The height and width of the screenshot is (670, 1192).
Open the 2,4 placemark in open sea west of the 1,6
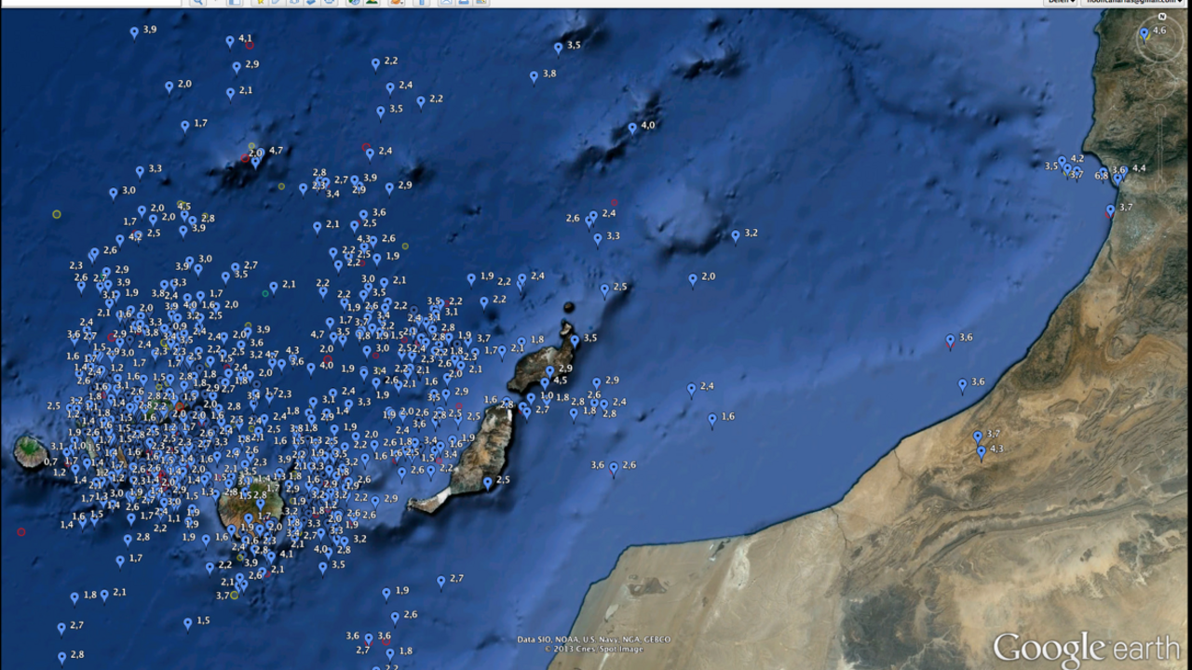(691, 389)
